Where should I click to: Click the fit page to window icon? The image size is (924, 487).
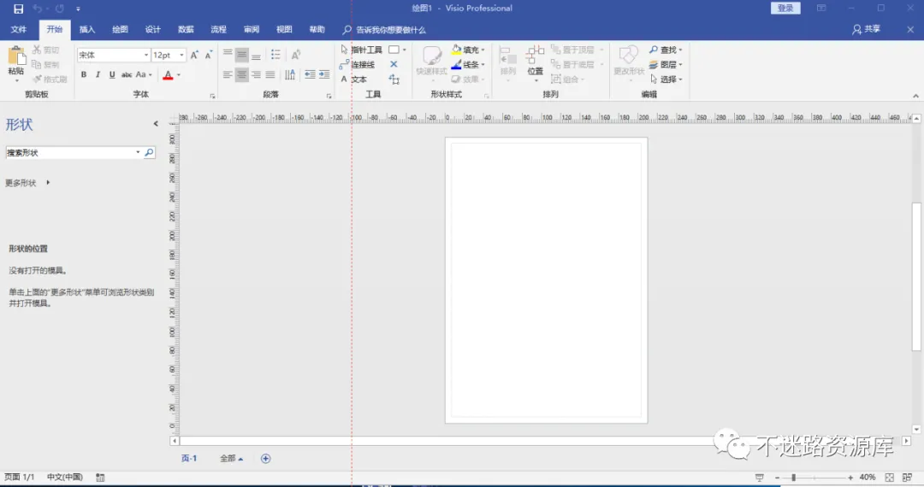tap(890, 478)
